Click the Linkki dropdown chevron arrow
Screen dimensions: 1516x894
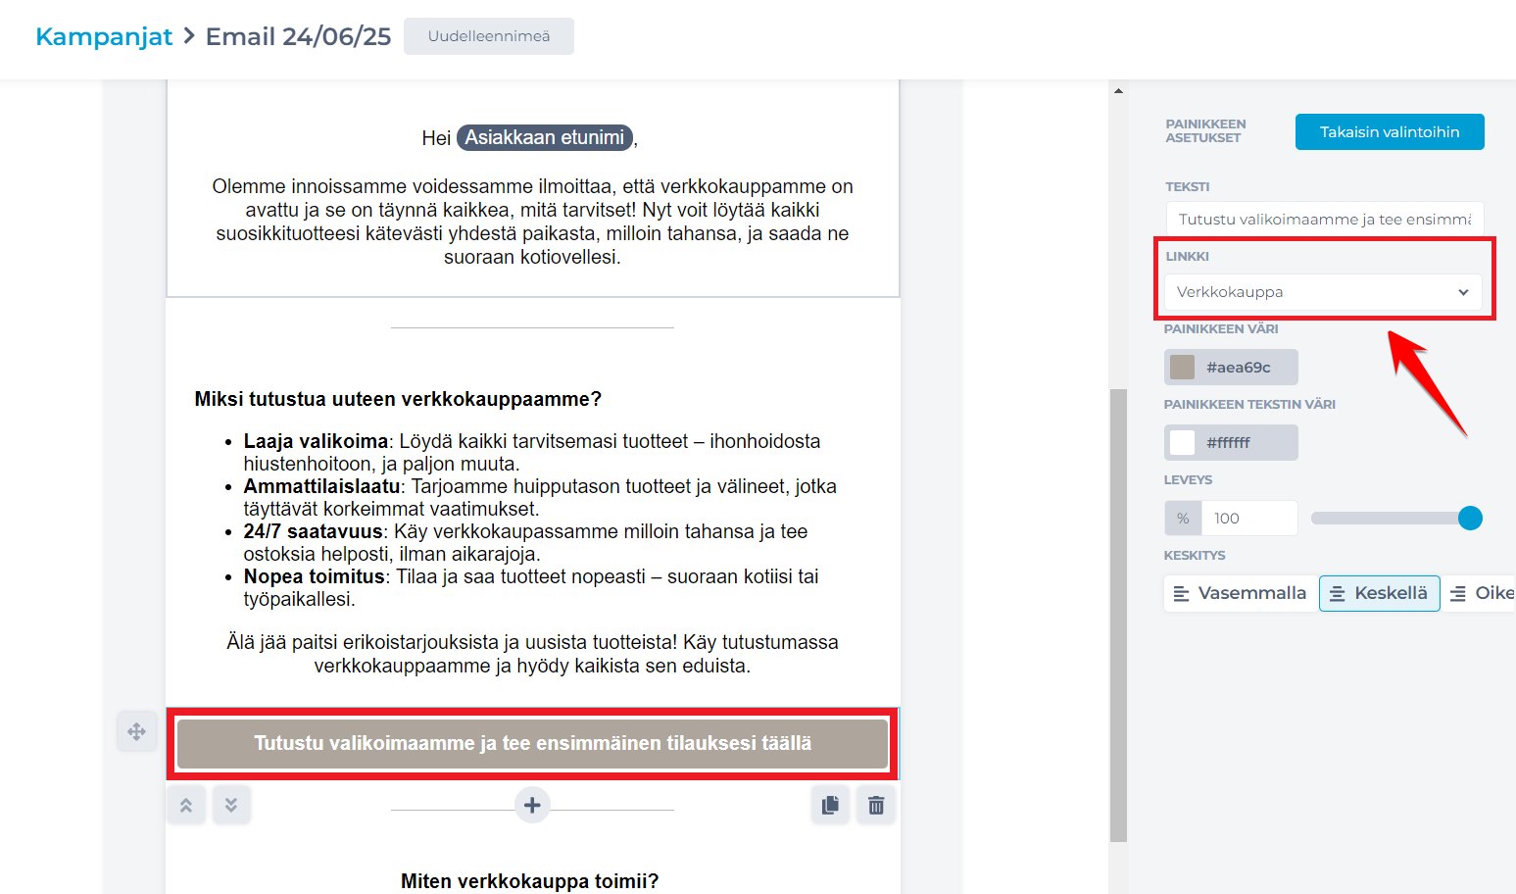pyautogui.click(x=1463, y=292)
